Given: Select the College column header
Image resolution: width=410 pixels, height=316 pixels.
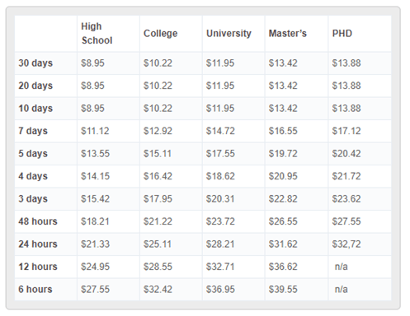Looking at the screenshot, I should (161, 34).
